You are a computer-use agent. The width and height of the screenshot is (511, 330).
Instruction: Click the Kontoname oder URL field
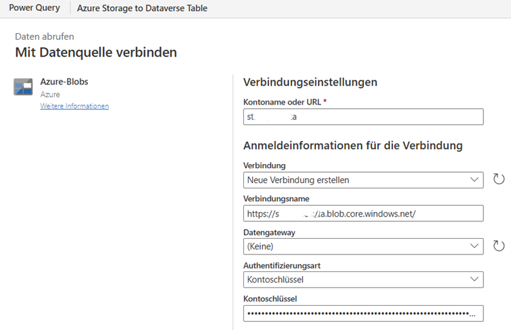coord(363,117)
